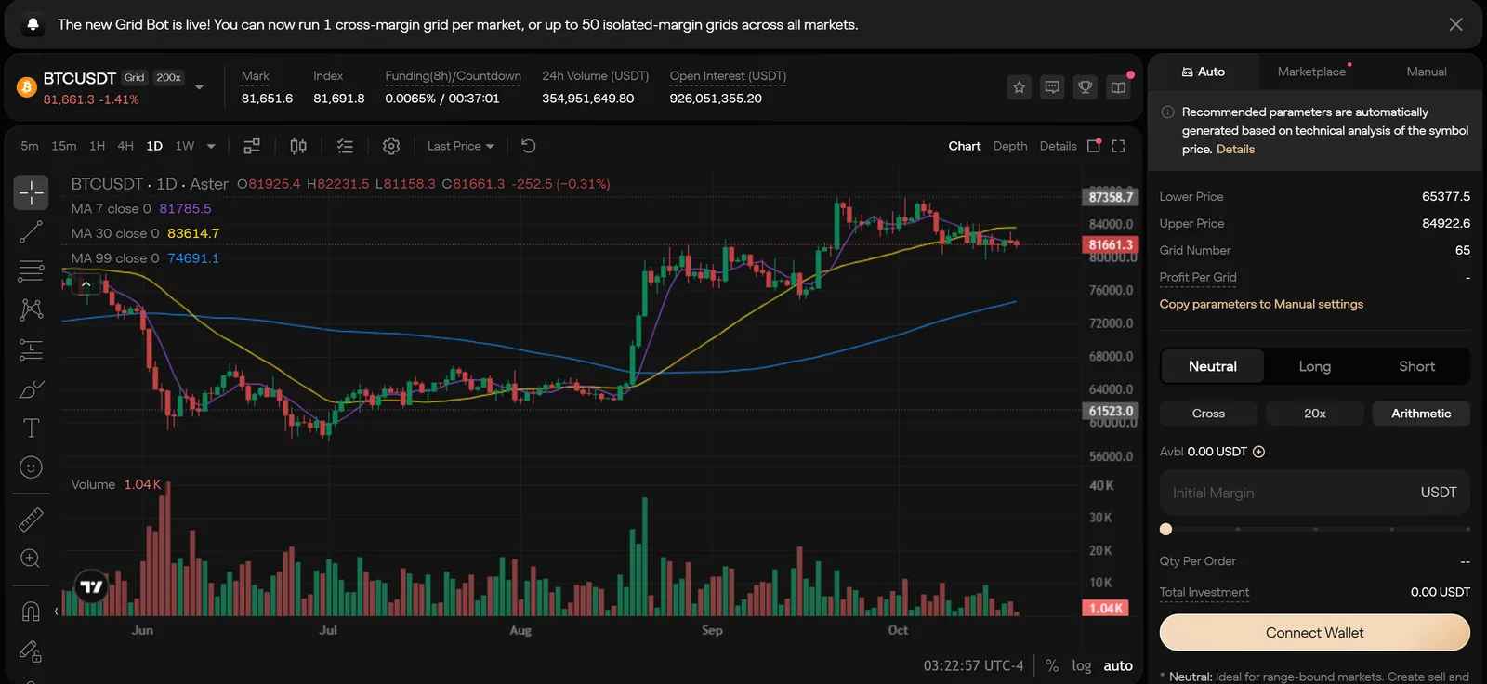
Task: Click the Initial Margin slider handle
Action: pos(1166,529)
